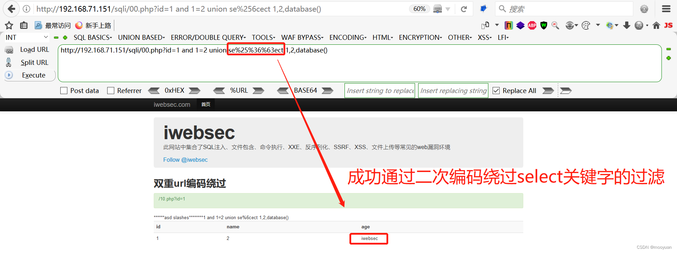Click the %URL decode left arrow
Screen dimensions: 677x253
(219, 91)
